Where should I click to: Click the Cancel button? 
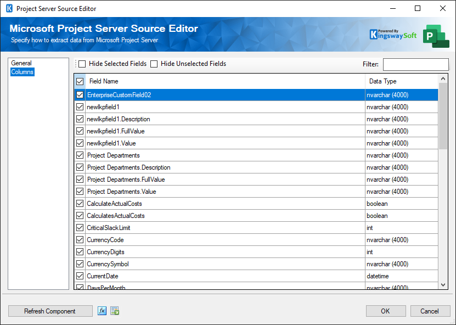tap(430, 311)
